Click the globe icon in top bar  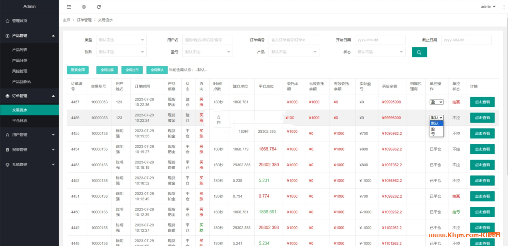84,7
